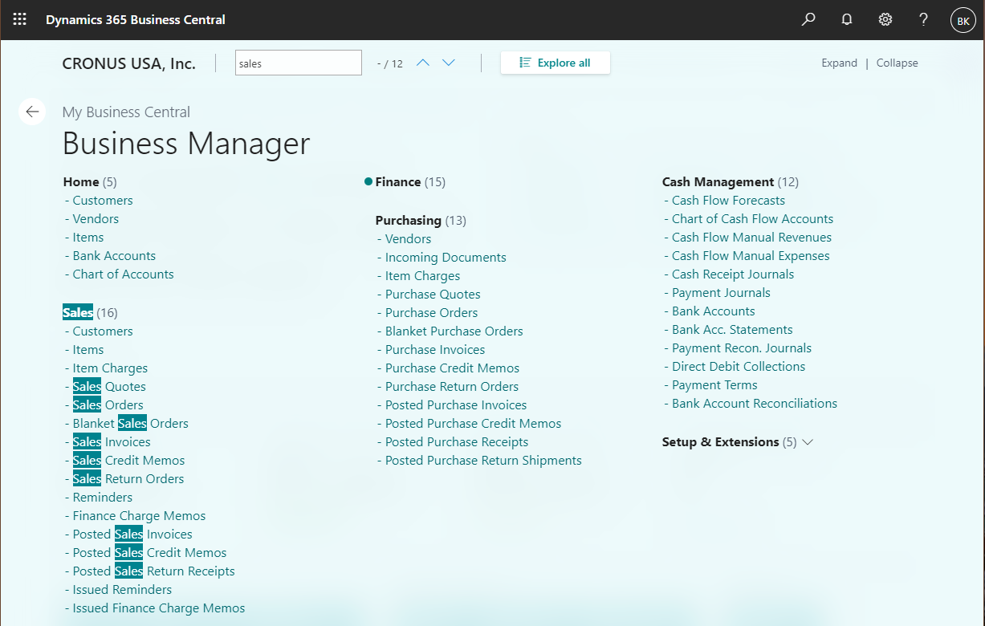Open the help question mark icon

[924, 19]
